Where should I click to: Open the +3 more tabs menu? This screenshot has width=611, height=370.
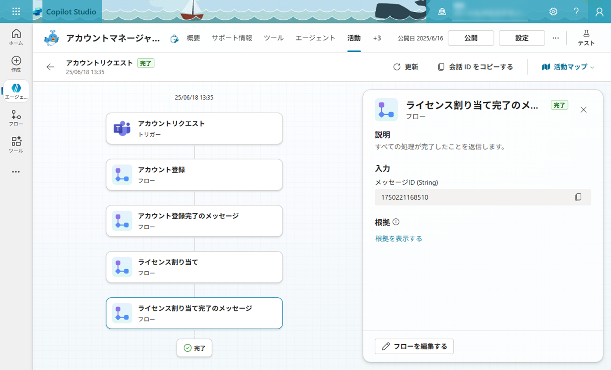pyautogui.click(x=377, y=38)
